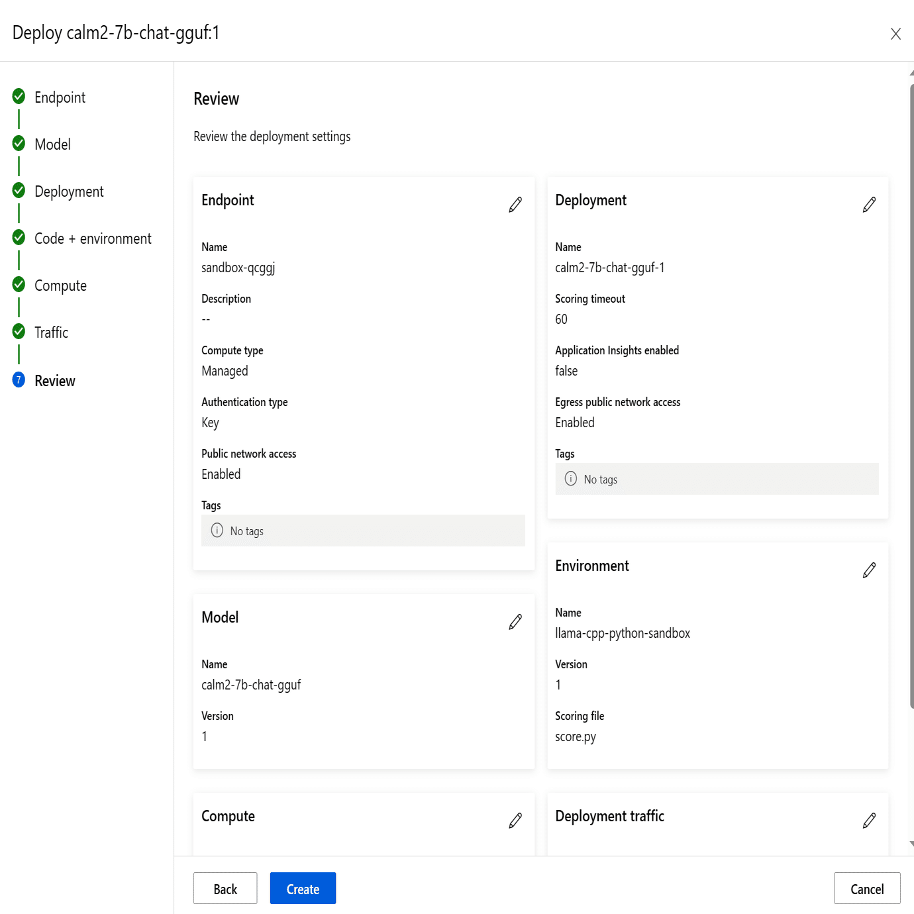Navigate to the Compute step
Image resolution: width=914 pixels, height=914 pixels.
[60, 285]
